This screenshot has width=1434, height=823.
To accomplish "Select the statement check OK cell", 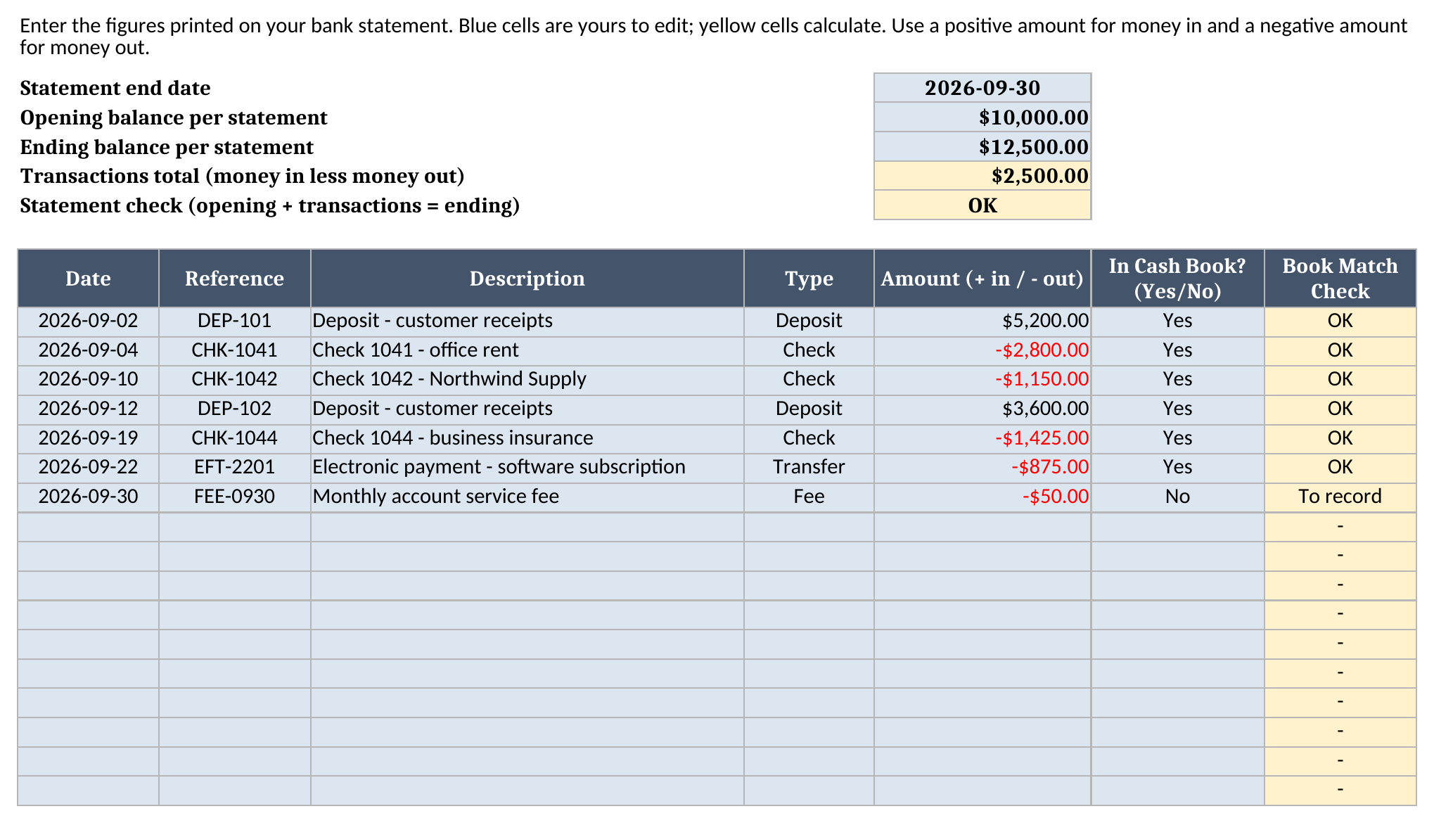I will point(982,205).
